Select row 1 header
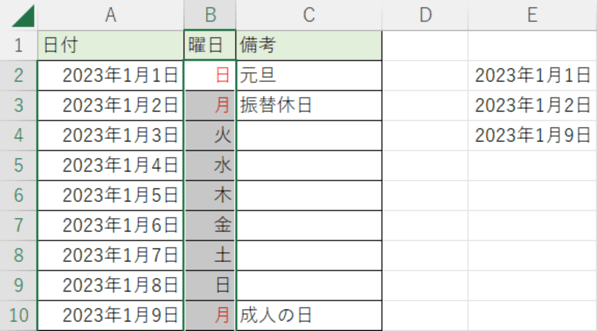 (x=18, y=46)
